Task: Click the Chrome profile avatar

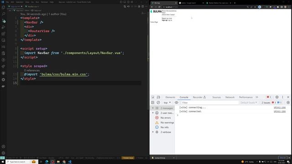Action: 285,7
